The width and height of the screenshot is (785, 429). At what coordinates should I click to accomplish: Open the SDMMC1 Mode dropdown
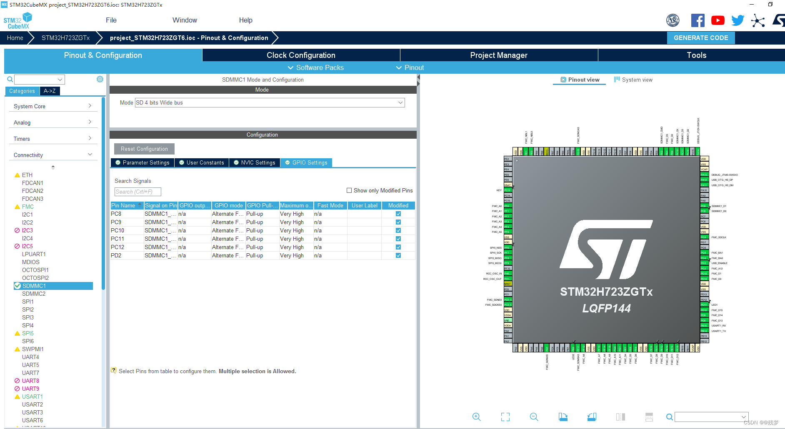click(x=270, y=102)
